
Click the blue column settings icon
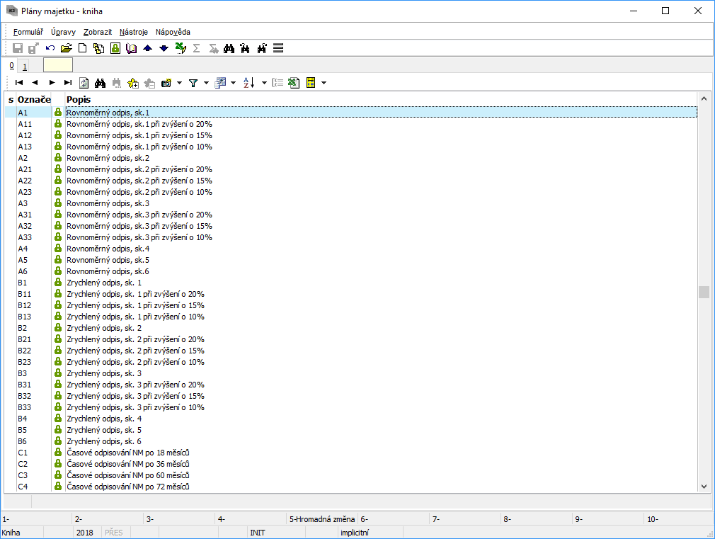pyautogui.click(x=220, y=83)
